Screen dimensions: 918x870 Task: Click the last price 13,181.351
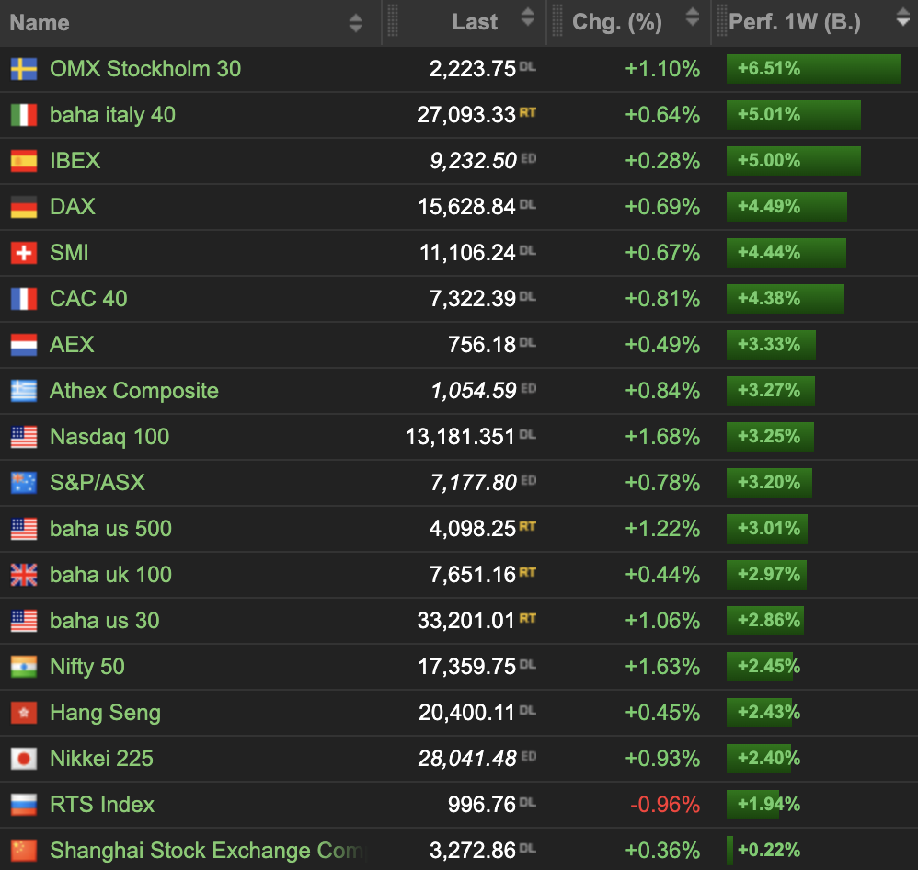pos(460,437)
